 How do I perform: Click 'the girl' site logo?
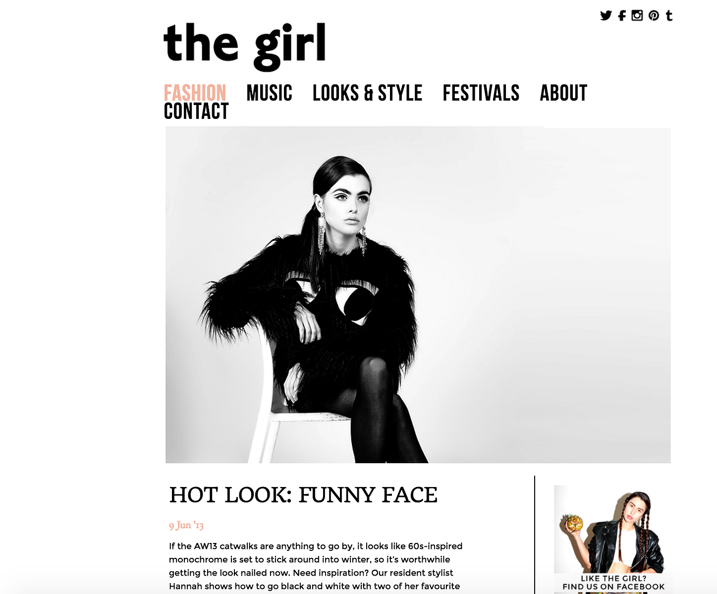[245, 46]
